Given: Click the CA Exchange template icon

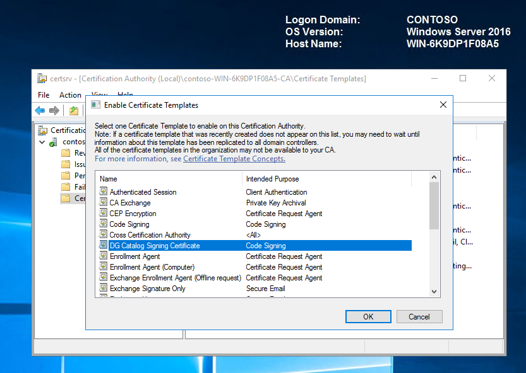Looking at the screenshot, I should (x=104, y=202).
